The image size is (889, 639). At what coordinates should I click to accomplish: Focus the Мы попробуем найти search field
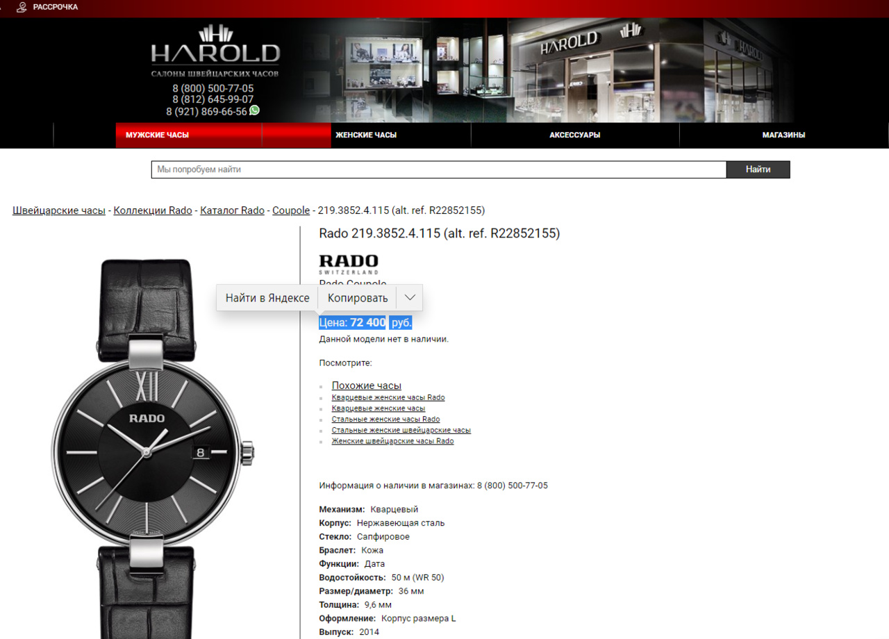(x=439, y=169)
